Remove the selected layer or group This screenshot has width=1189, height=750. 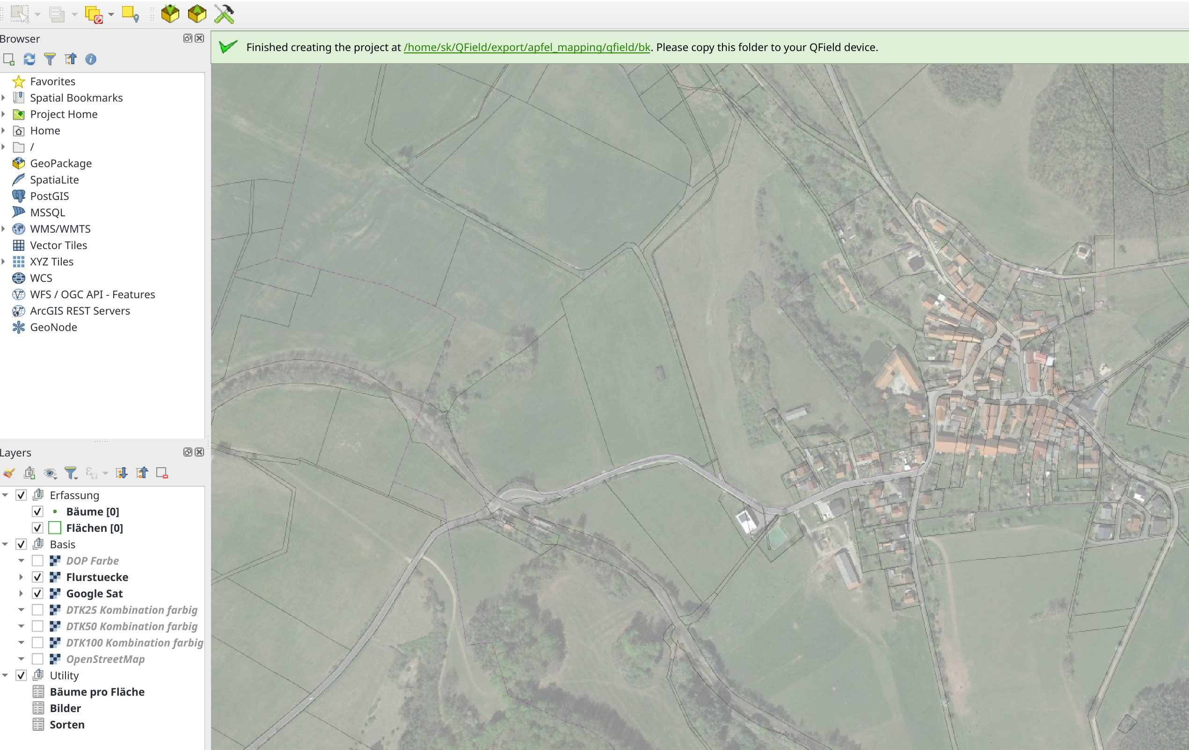162,473
